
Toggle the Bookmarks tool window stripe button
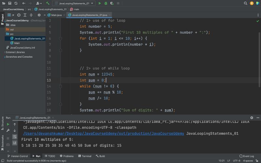2,143
